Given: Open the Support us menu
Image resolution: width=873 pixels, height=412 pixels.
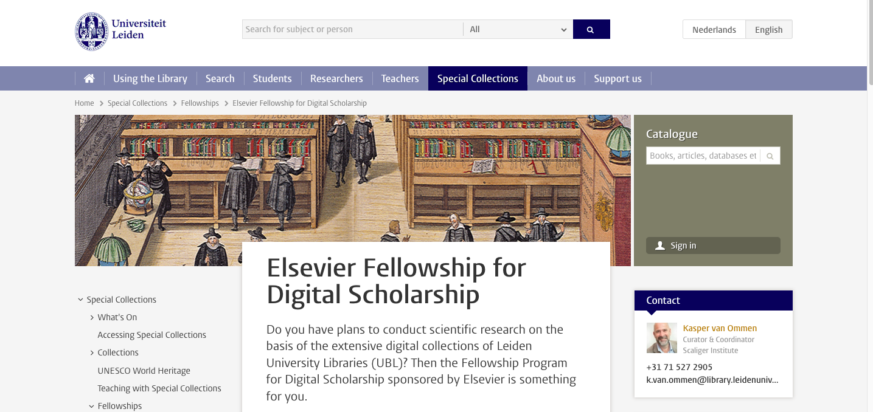Looking at the screenshot, I should click(x=618, y=78).
